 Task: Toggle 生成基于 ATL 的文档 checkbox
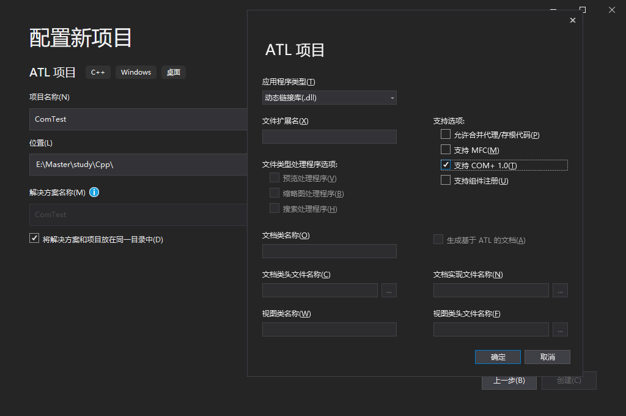[x=438, y=239]
